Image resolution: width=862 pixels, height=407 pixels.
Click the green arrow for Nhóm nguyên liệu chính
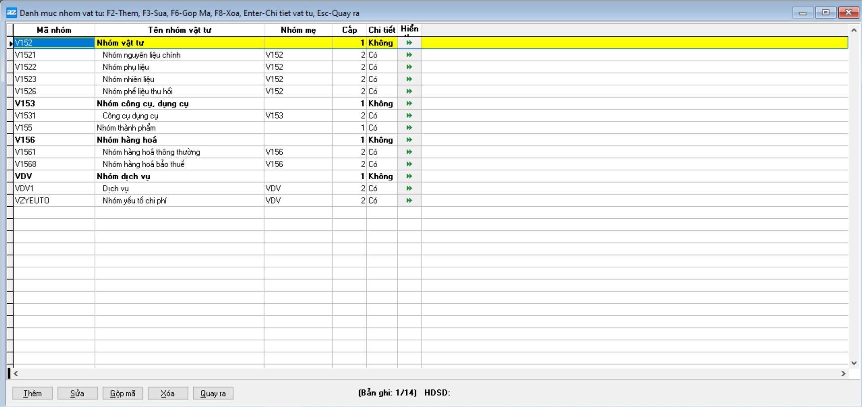point(409,55)
